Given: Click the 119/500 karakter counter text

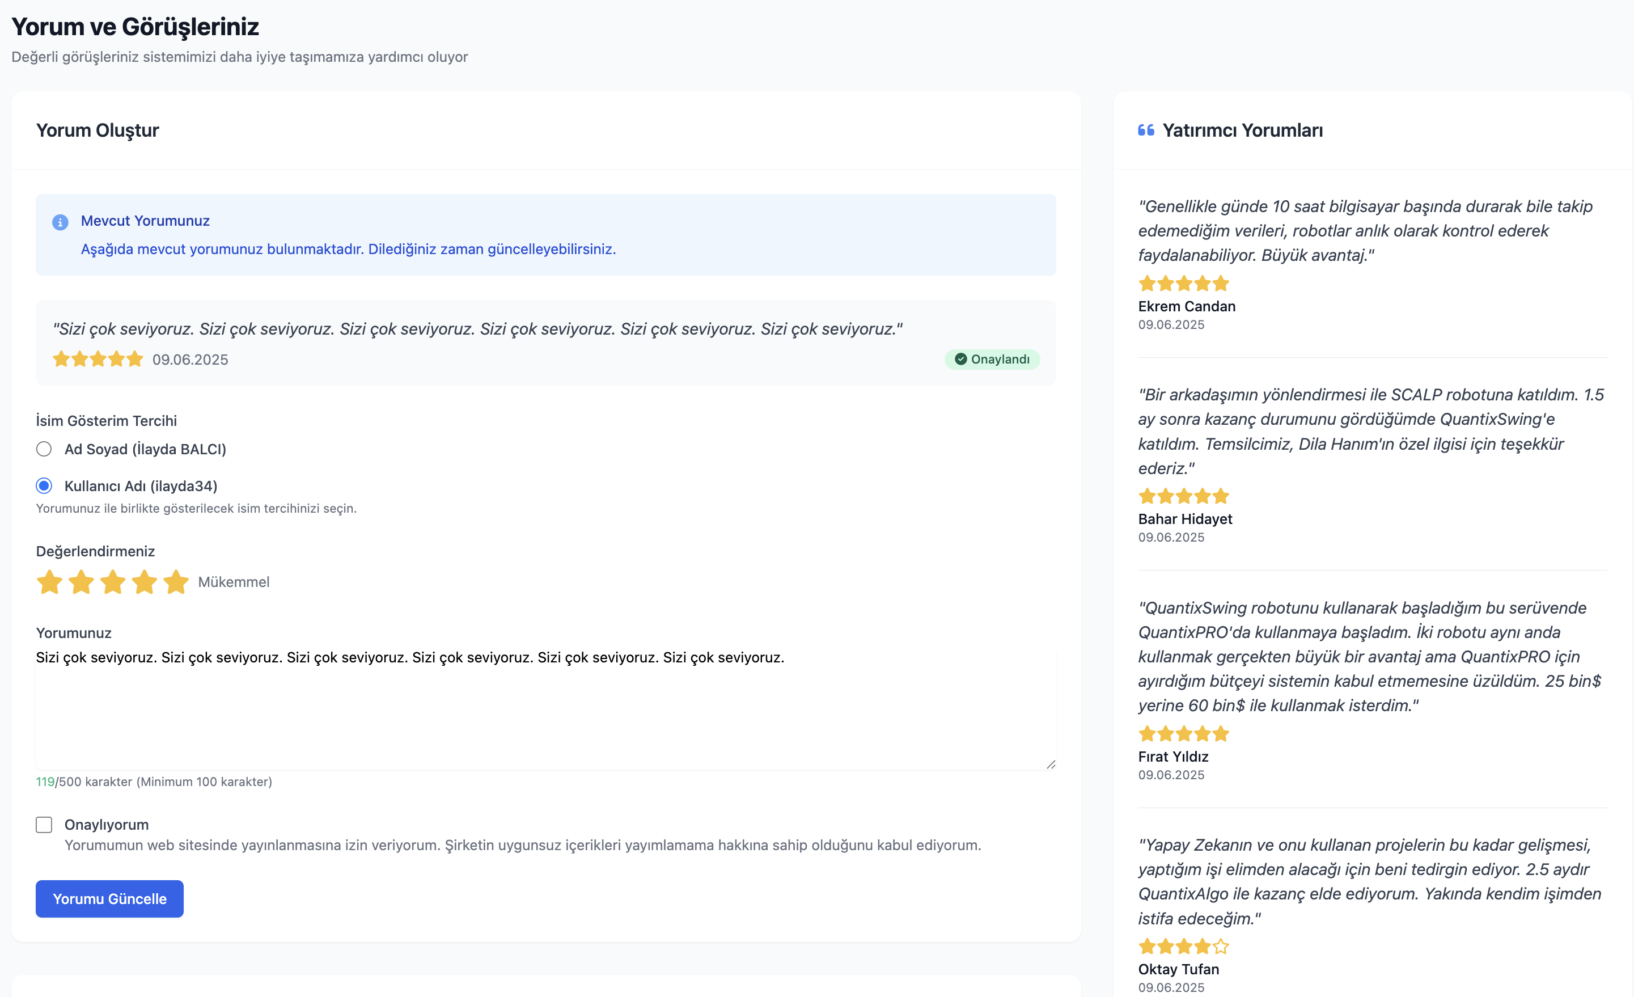Looking at the screenshot, I should [154, 781].
